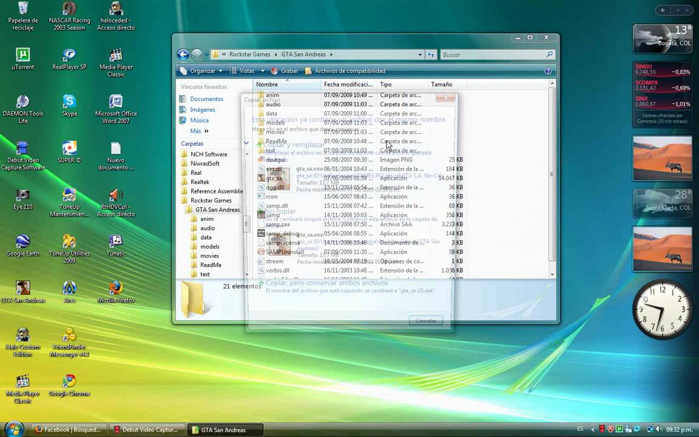Select Reference Assemblies folder in tree

tap(216, 191)
